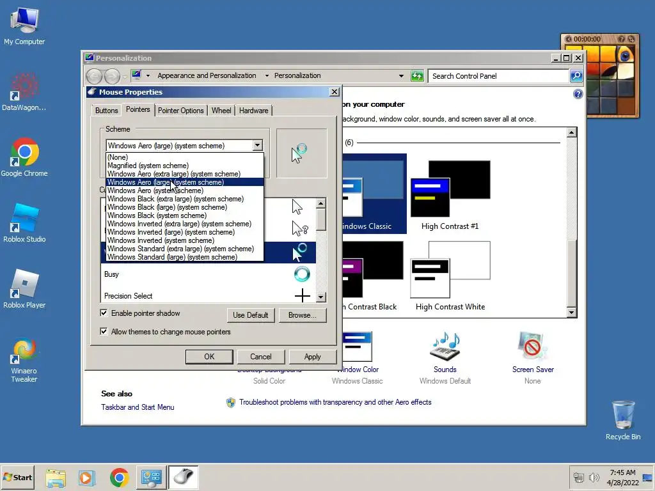The height and width of the screenshot is (491, 655).
Task: Open the media player taskbar icon
Action: tap(87, 478)
